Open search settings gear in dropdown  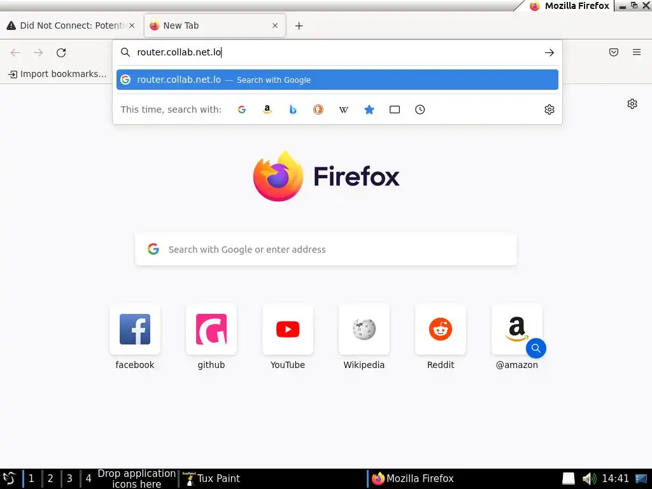[549, 110]
